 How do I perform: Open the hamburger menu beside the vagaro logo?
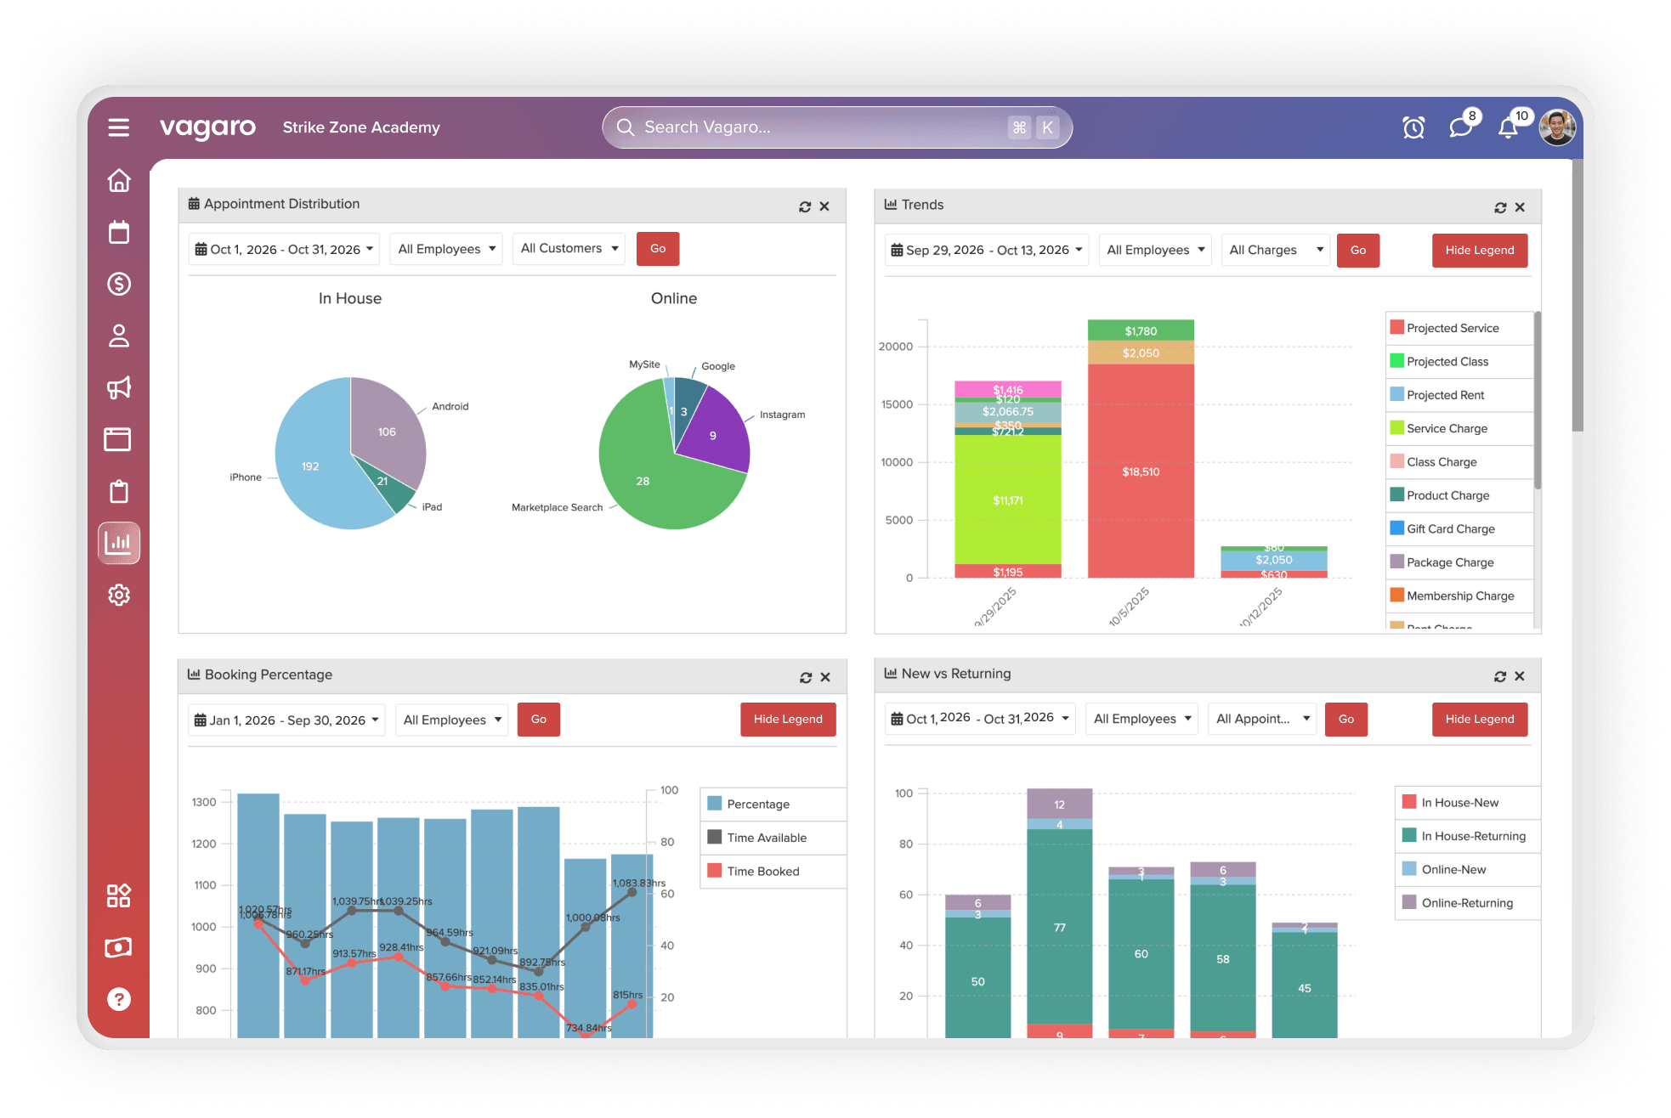[x=118, y=127]
